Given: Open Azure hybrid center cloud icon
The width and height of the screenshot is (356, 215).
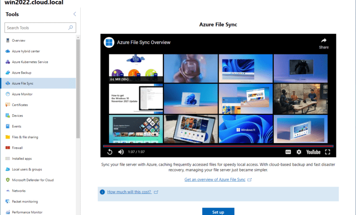Looking at the screenshot, I should tap(8, 51).
